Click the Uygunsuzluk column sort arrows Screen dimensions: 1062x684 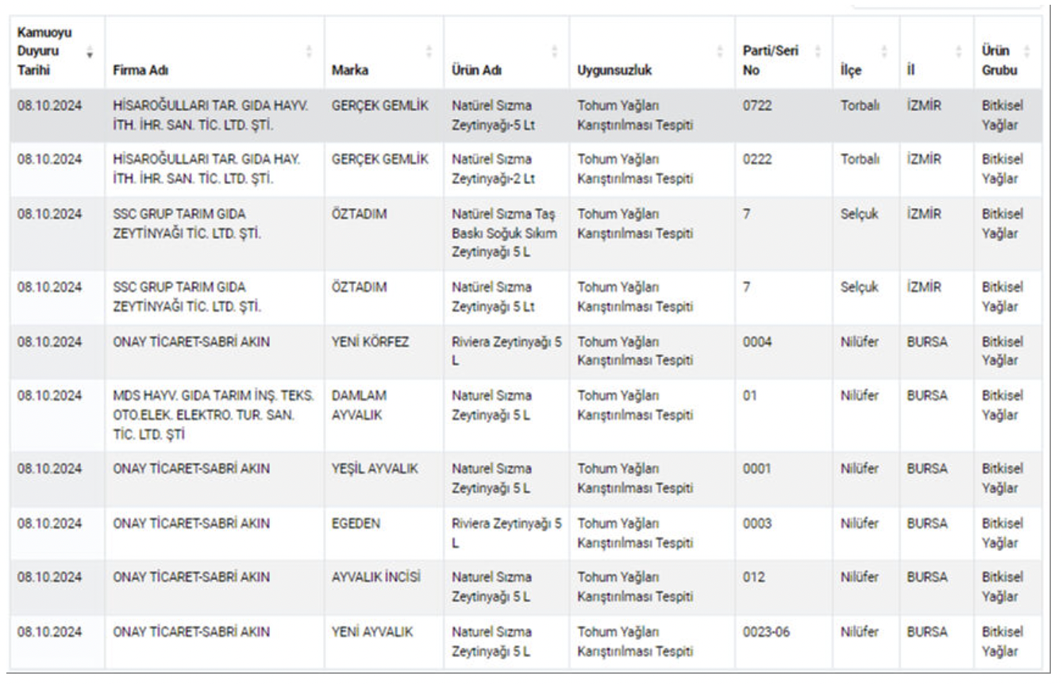point(720,53)
